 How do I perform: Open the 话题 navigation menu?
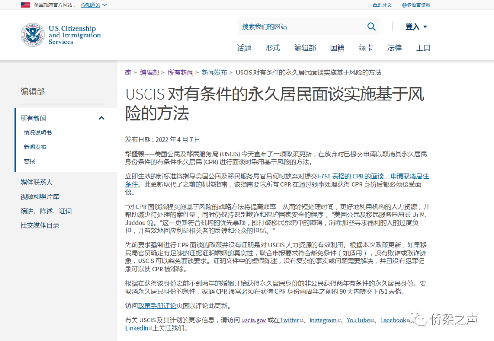pos(244,48)
